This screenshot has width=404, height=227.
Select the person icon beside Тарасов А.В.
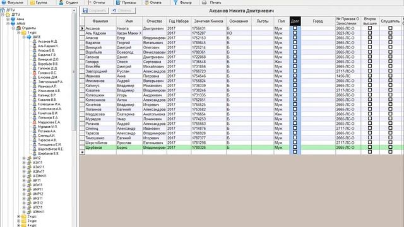(34, 140)
